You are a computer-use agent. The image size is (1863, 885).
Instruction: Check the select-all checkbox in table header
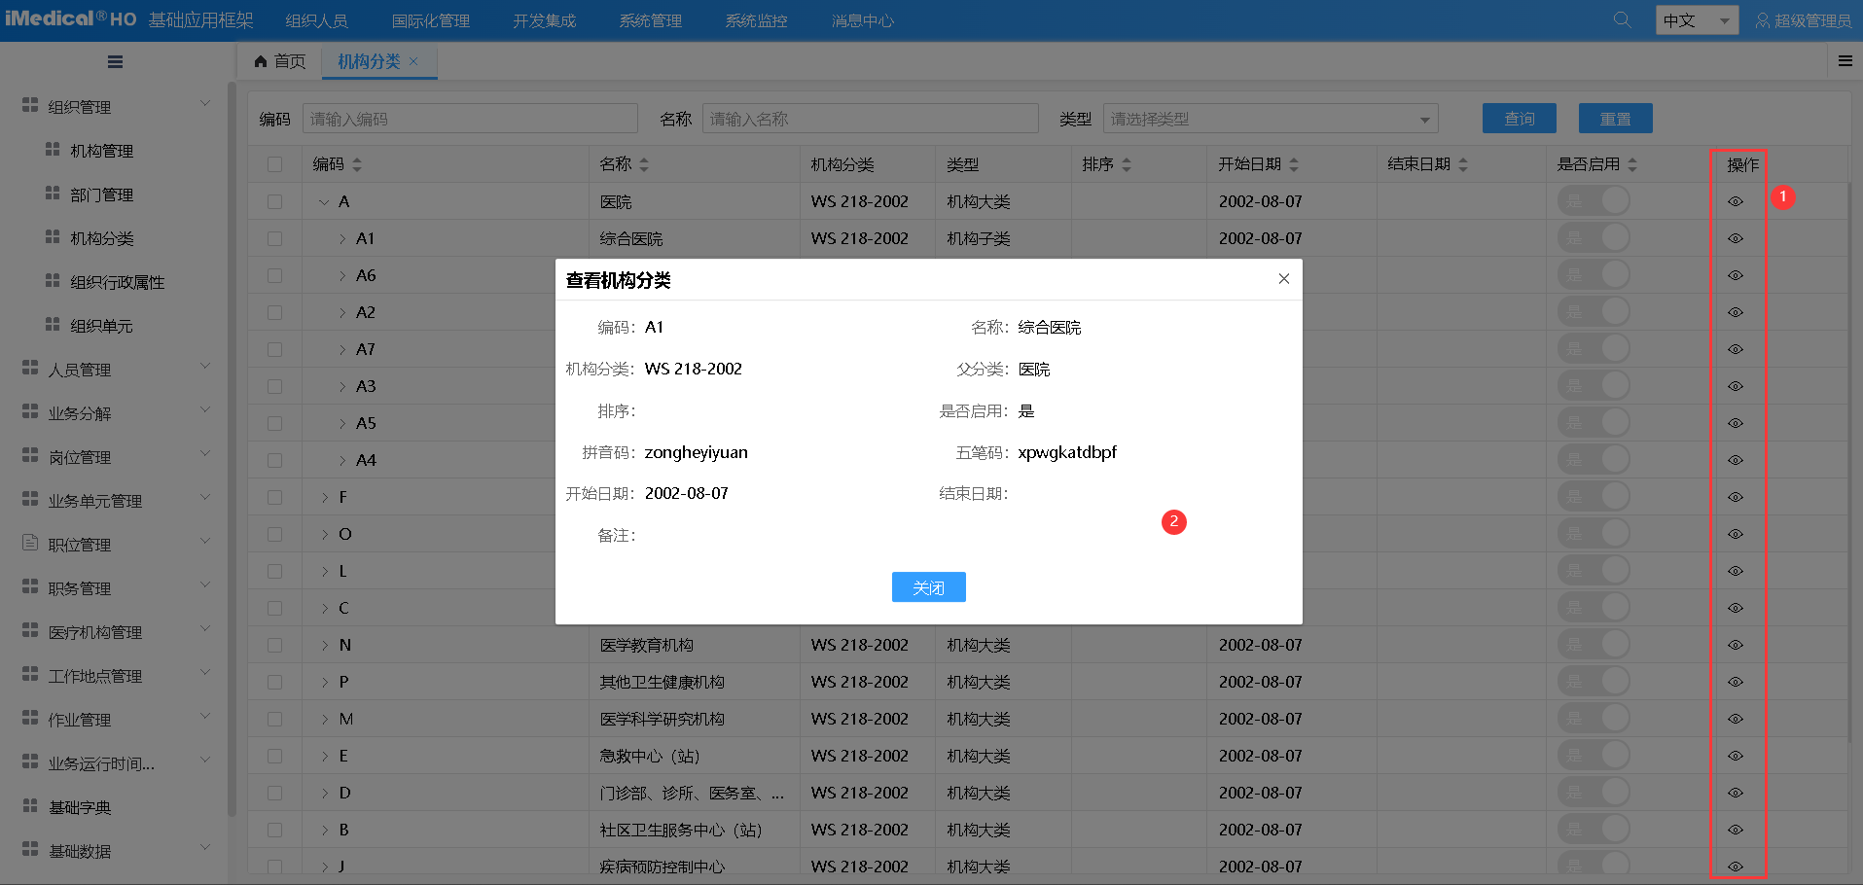click(x=275, y=163)
